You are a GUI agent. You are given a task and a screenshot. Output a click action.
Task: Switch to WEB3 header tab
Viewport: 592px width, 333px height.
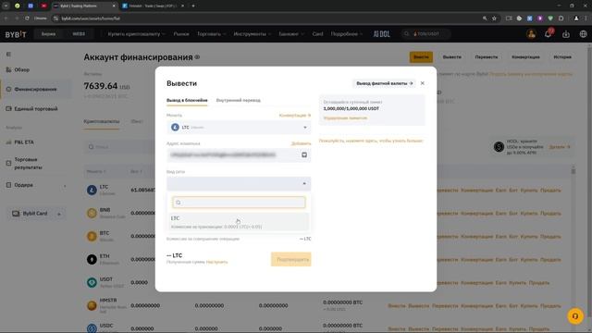click(79, 34)
